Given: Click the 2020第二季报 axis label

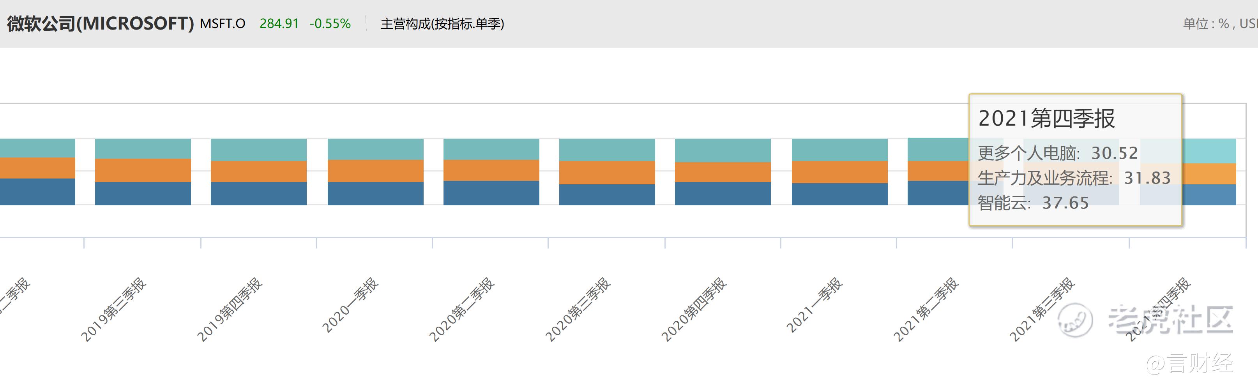Looking at the screenshot, I should click(x=461, y=309).
